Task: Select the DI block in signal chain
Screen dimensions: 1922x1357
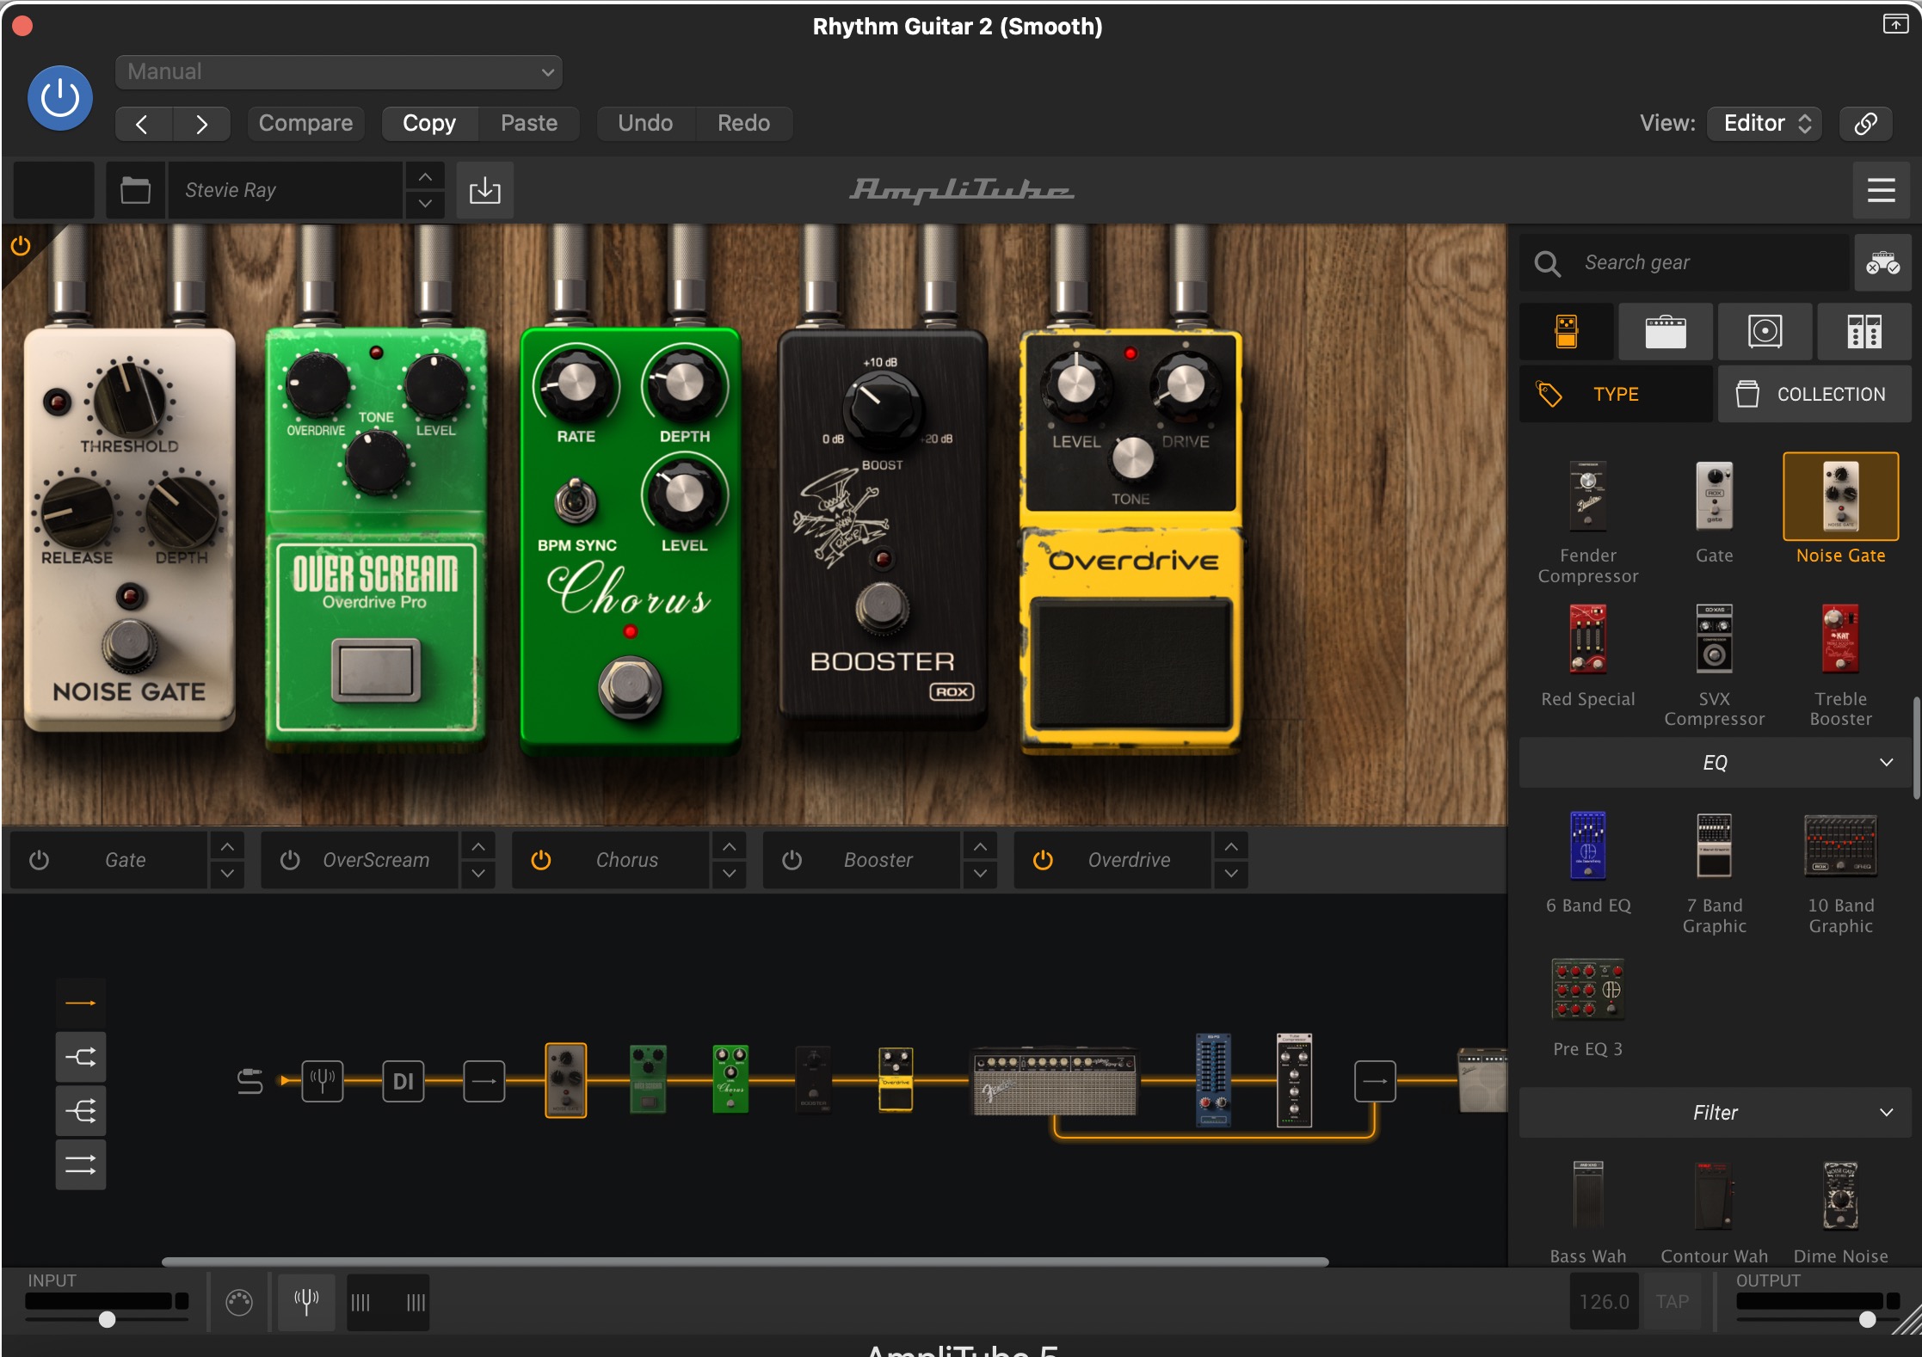Action: click(403, 1081)
